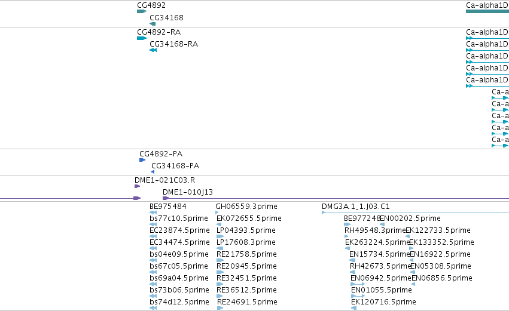Click the DME1-010J13 label text
Image resolution: width=509 pixels, height=311 pixels.
pos(188,192)
